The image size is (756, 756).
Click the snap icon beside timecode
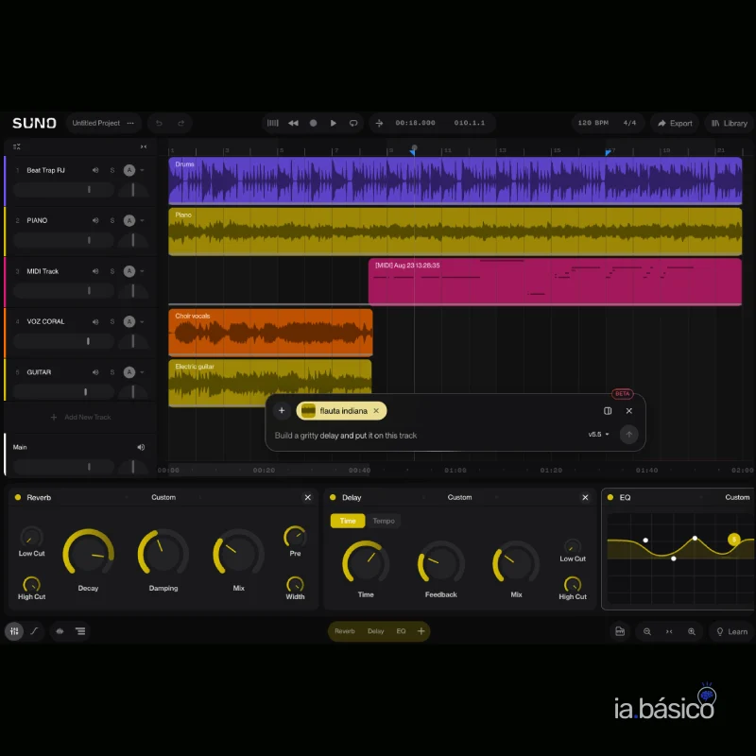[380, 123]
